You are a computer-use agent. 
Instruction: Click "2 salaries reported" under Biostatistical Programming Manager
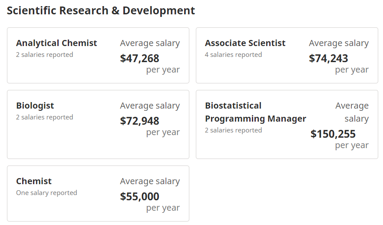pos(234,130)
